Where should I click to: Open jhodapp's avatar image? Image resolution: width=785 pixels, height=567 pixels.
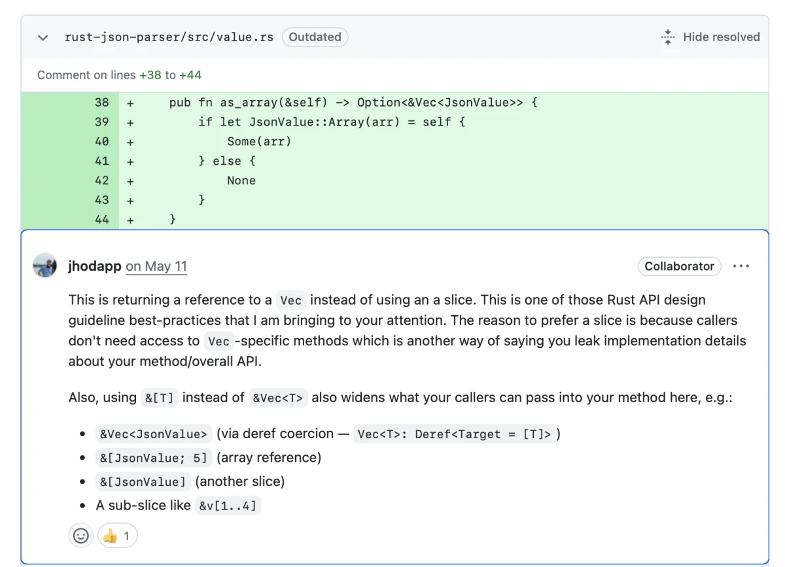click(45, 266)
